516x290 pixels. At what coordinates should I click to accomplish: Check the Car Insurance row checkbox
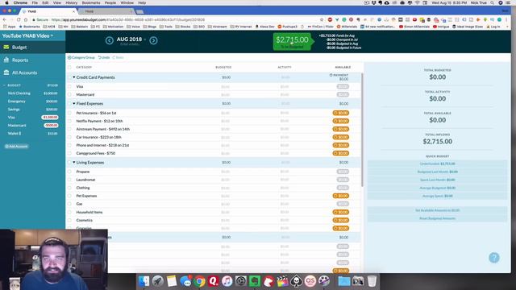click(x=69, y=137)
